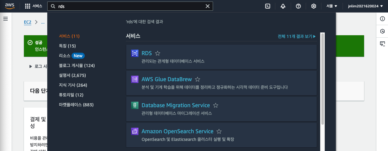Click the search magnifier icon
This screenshot has width=388, height=151.
(53, 6)
